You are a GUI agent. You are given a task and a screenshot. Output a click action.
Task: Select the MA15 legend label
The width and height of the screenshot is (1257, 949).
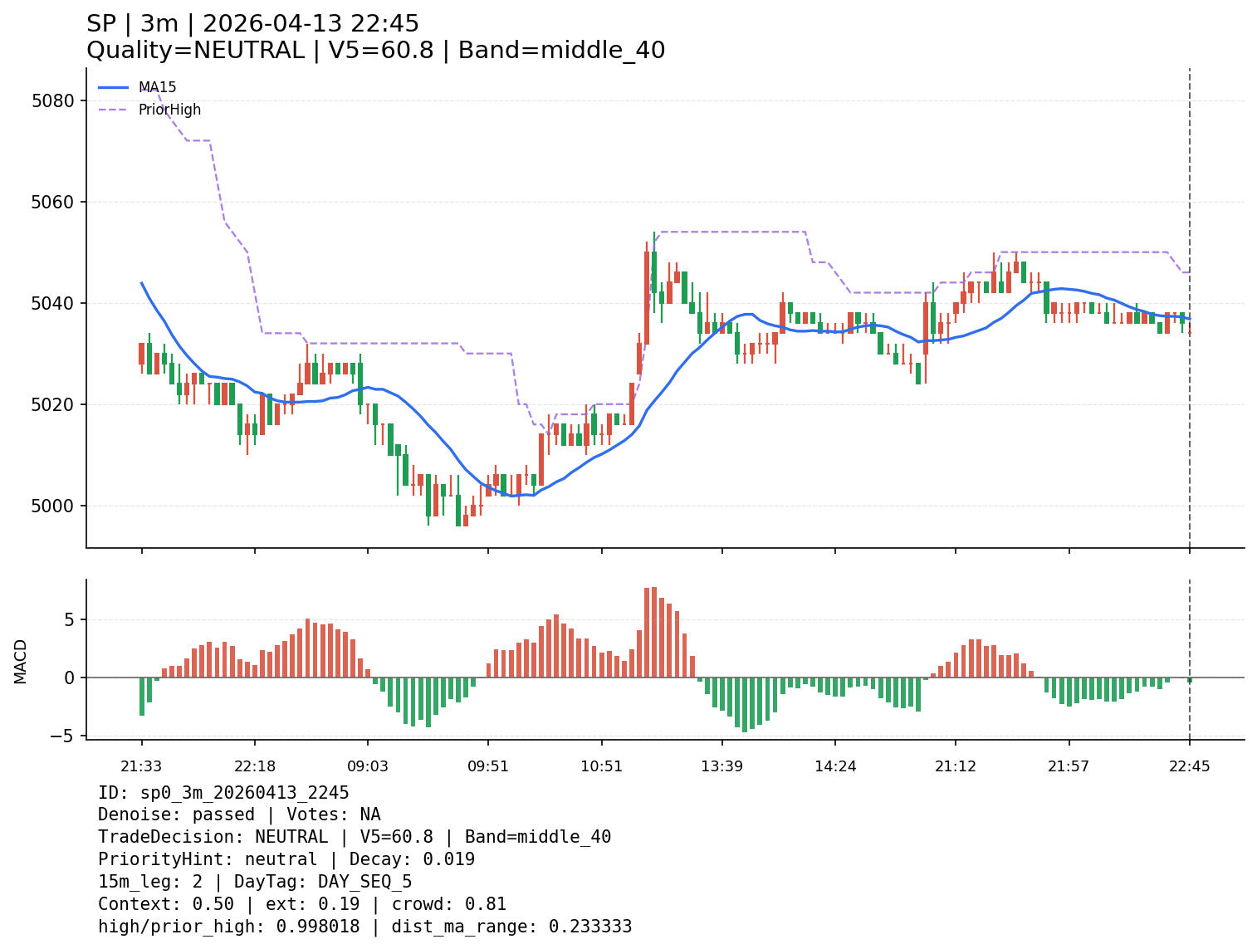coord(157,87)
